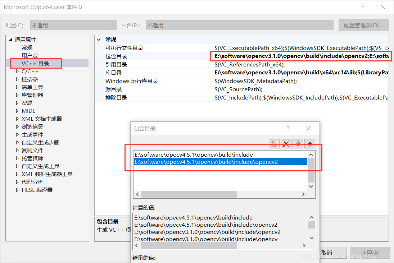
Task: Move selected include directory down
Action: click(298, 144)
